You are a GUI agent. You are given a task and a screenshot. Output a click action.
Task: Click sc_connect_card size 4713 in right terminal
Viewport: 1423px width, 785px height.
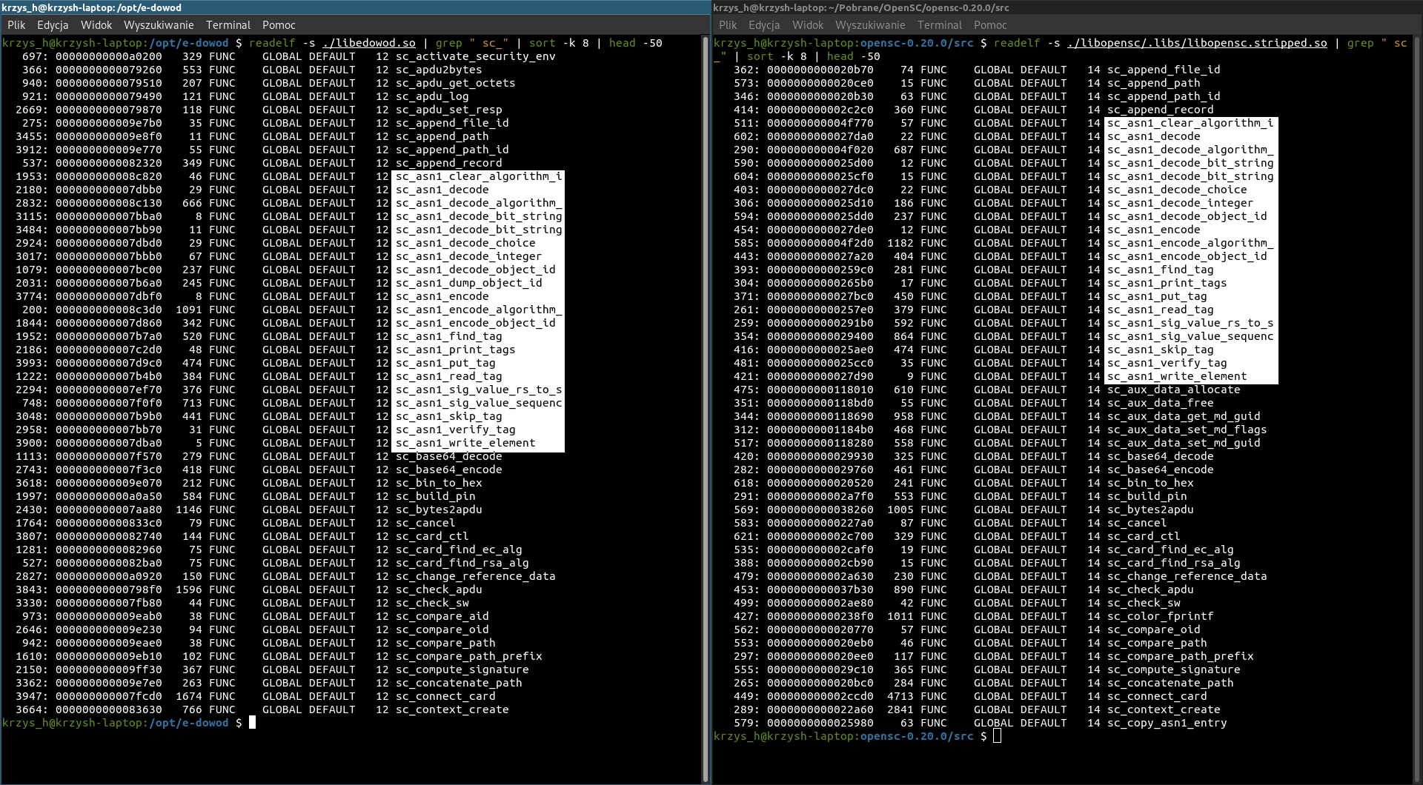(900, 696)
